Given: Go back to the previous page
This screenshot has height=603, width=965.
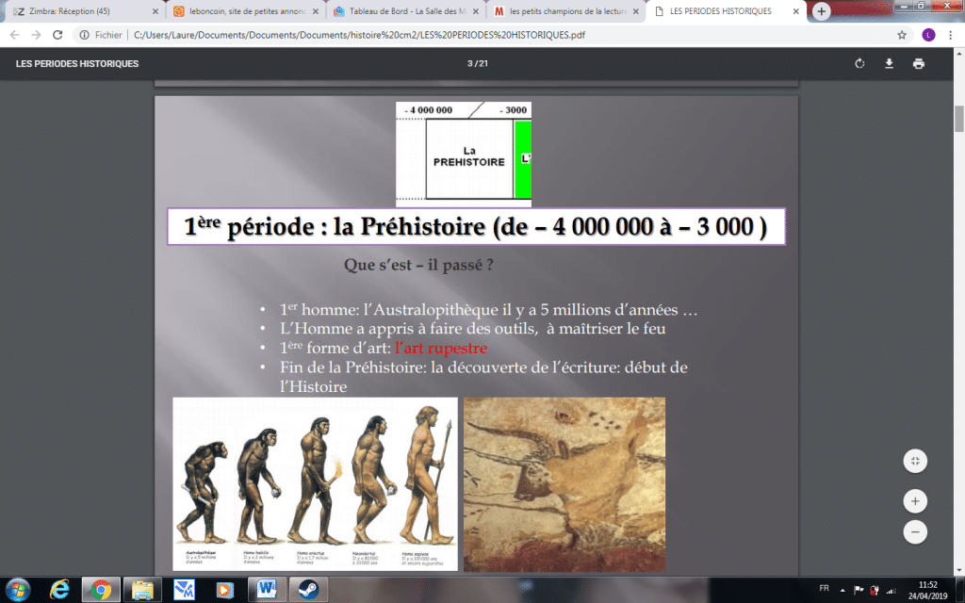Looking at the screenshot, I should pyautogui.click(x=14, y=35).
